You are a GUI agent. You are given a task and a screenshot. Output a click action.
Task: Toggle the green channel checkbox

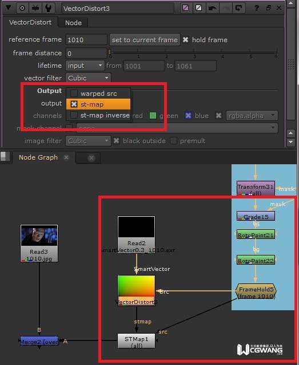pos(153,115)
